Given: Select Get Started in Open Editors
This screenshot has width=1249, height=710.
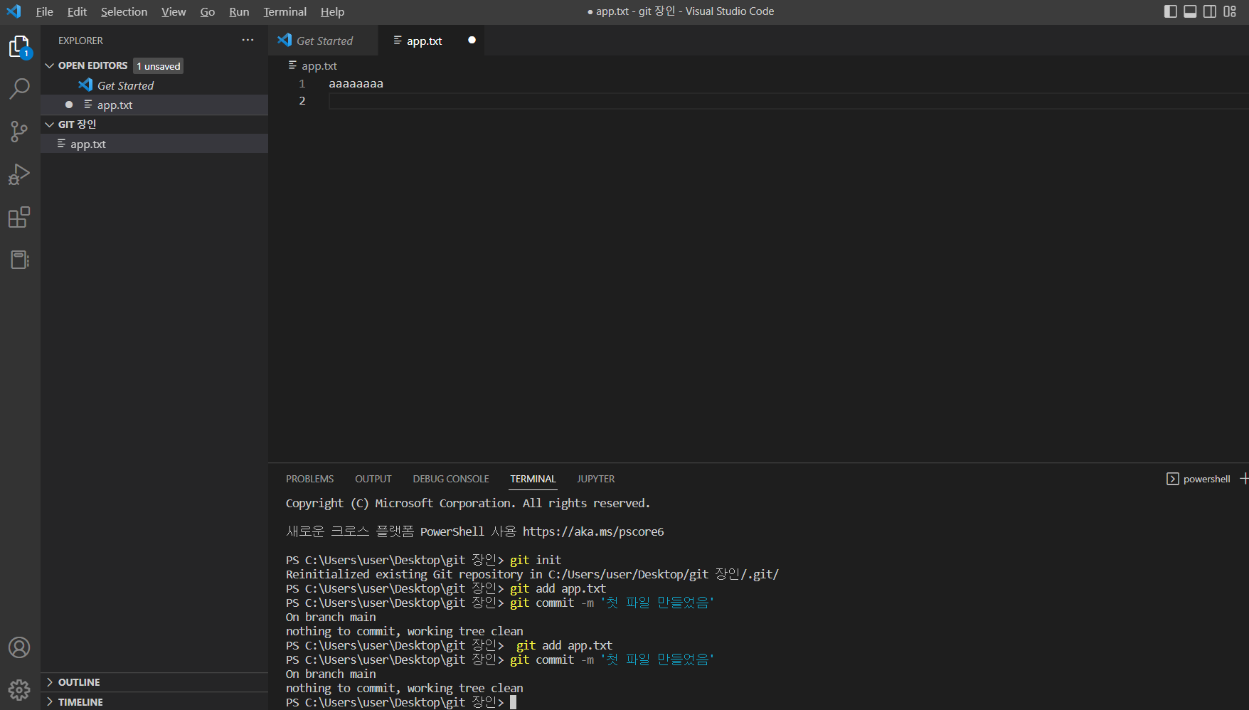Looking at the screenshot, I should [154, 85].
